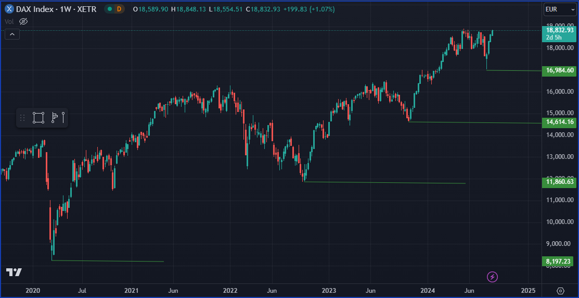
Task: Click the change value +199.83 (+1.07%)
Action: pyautogui.click(x=308, y=9)
